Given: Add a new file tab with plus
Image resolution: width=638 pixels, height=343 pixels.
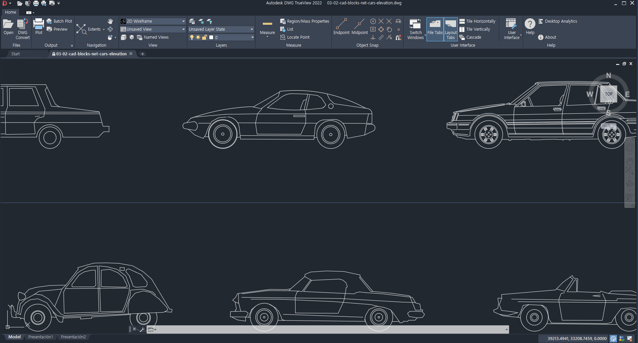Looking at the screenshot, I should click(142, 54).
